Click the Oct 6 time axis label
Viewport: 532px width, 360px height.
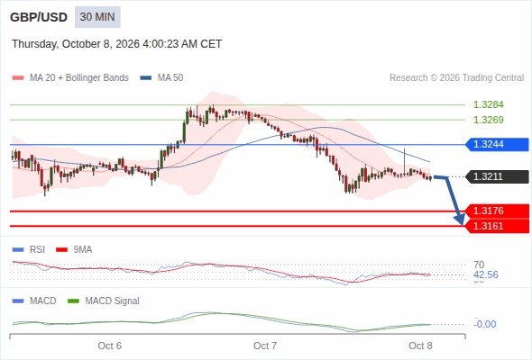pos(110,346)
